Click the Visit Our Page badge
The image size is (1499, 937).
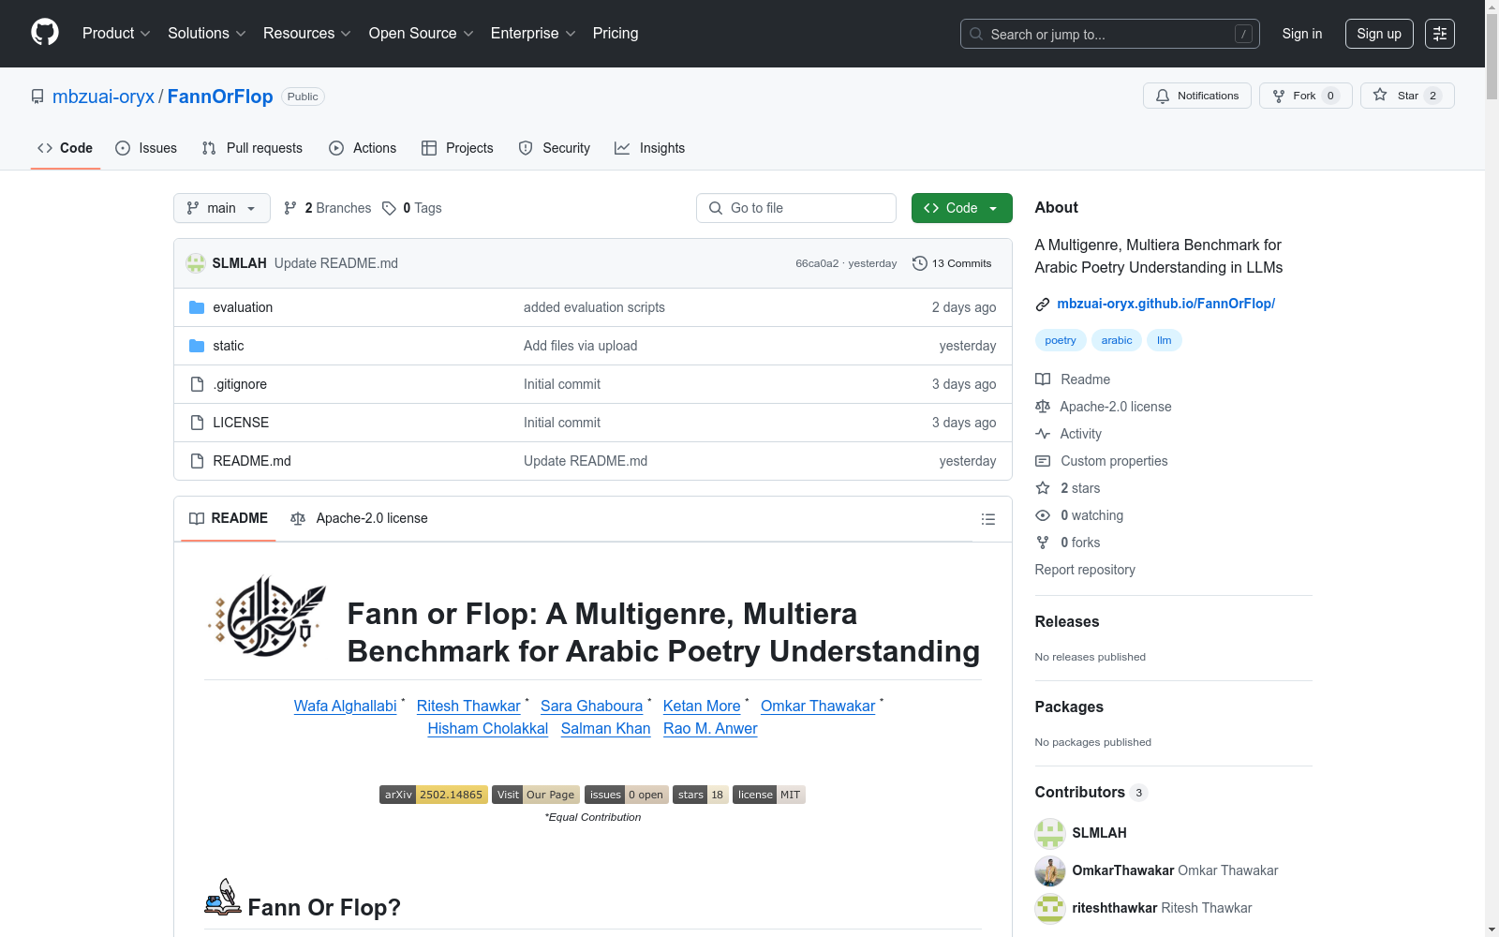click(536, 795)
